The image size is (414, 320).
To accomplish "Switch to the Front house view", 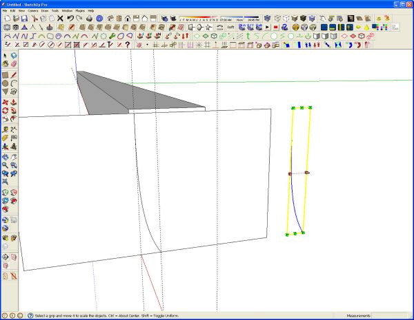I will tap(128, 19).
